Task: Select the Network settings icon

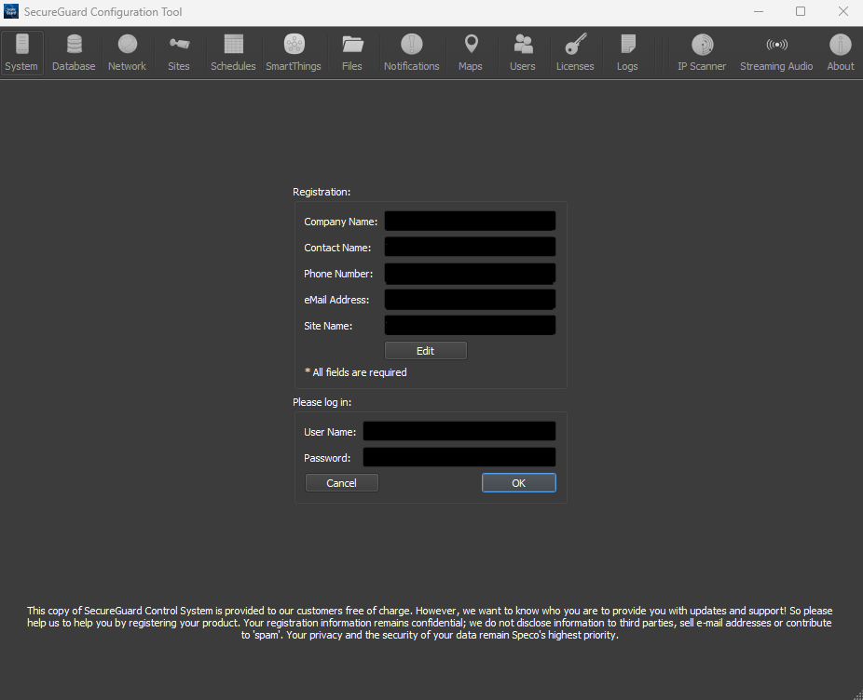Action: (x=127, y=51)
